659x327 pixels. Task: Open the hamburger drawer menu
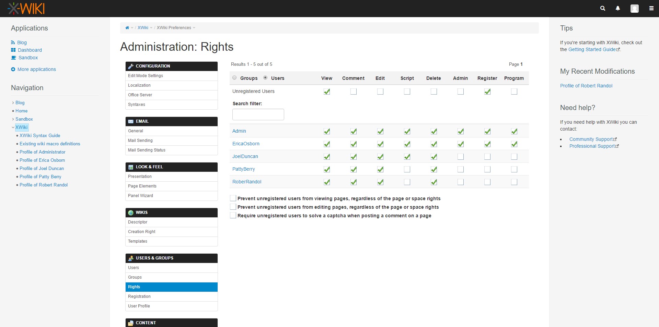point(651,8)
